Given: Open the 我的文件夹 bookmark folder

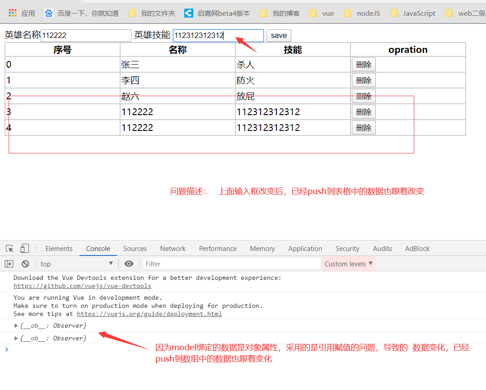Looking at the screenshot, I should (x=152, y=14).
